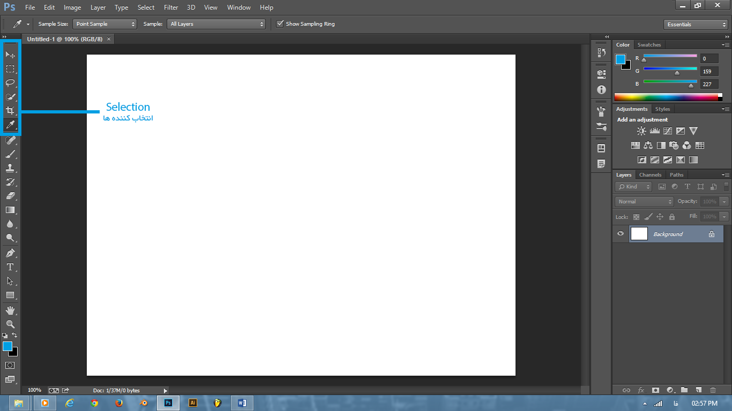Select the Path Selection tool
This screenshot has height=411, width=732.
point(10,281)
